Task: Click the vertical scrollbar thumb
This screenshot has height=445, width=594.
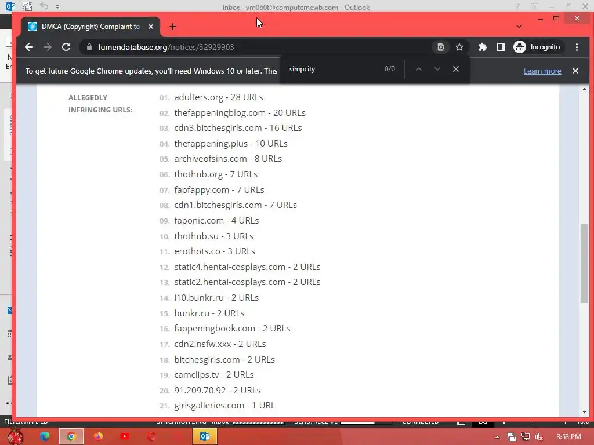Action: (584, 263)
